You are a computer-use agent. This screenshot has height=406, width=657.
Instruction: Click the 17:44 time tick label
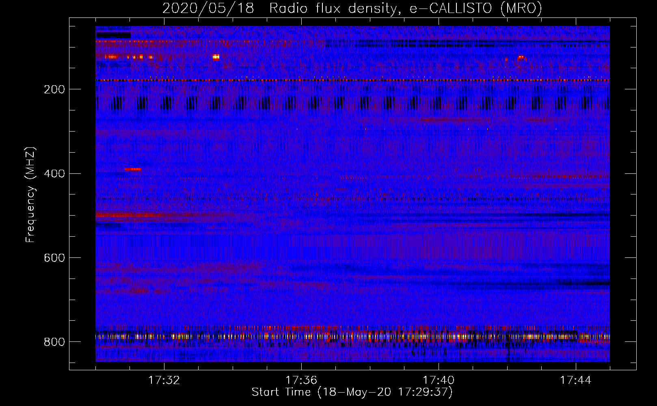tap(576, 380)
